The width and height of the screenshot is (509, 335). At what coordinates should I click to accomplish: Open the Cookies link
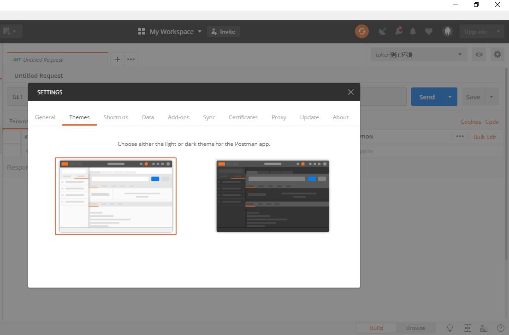(x=470, y=122)
